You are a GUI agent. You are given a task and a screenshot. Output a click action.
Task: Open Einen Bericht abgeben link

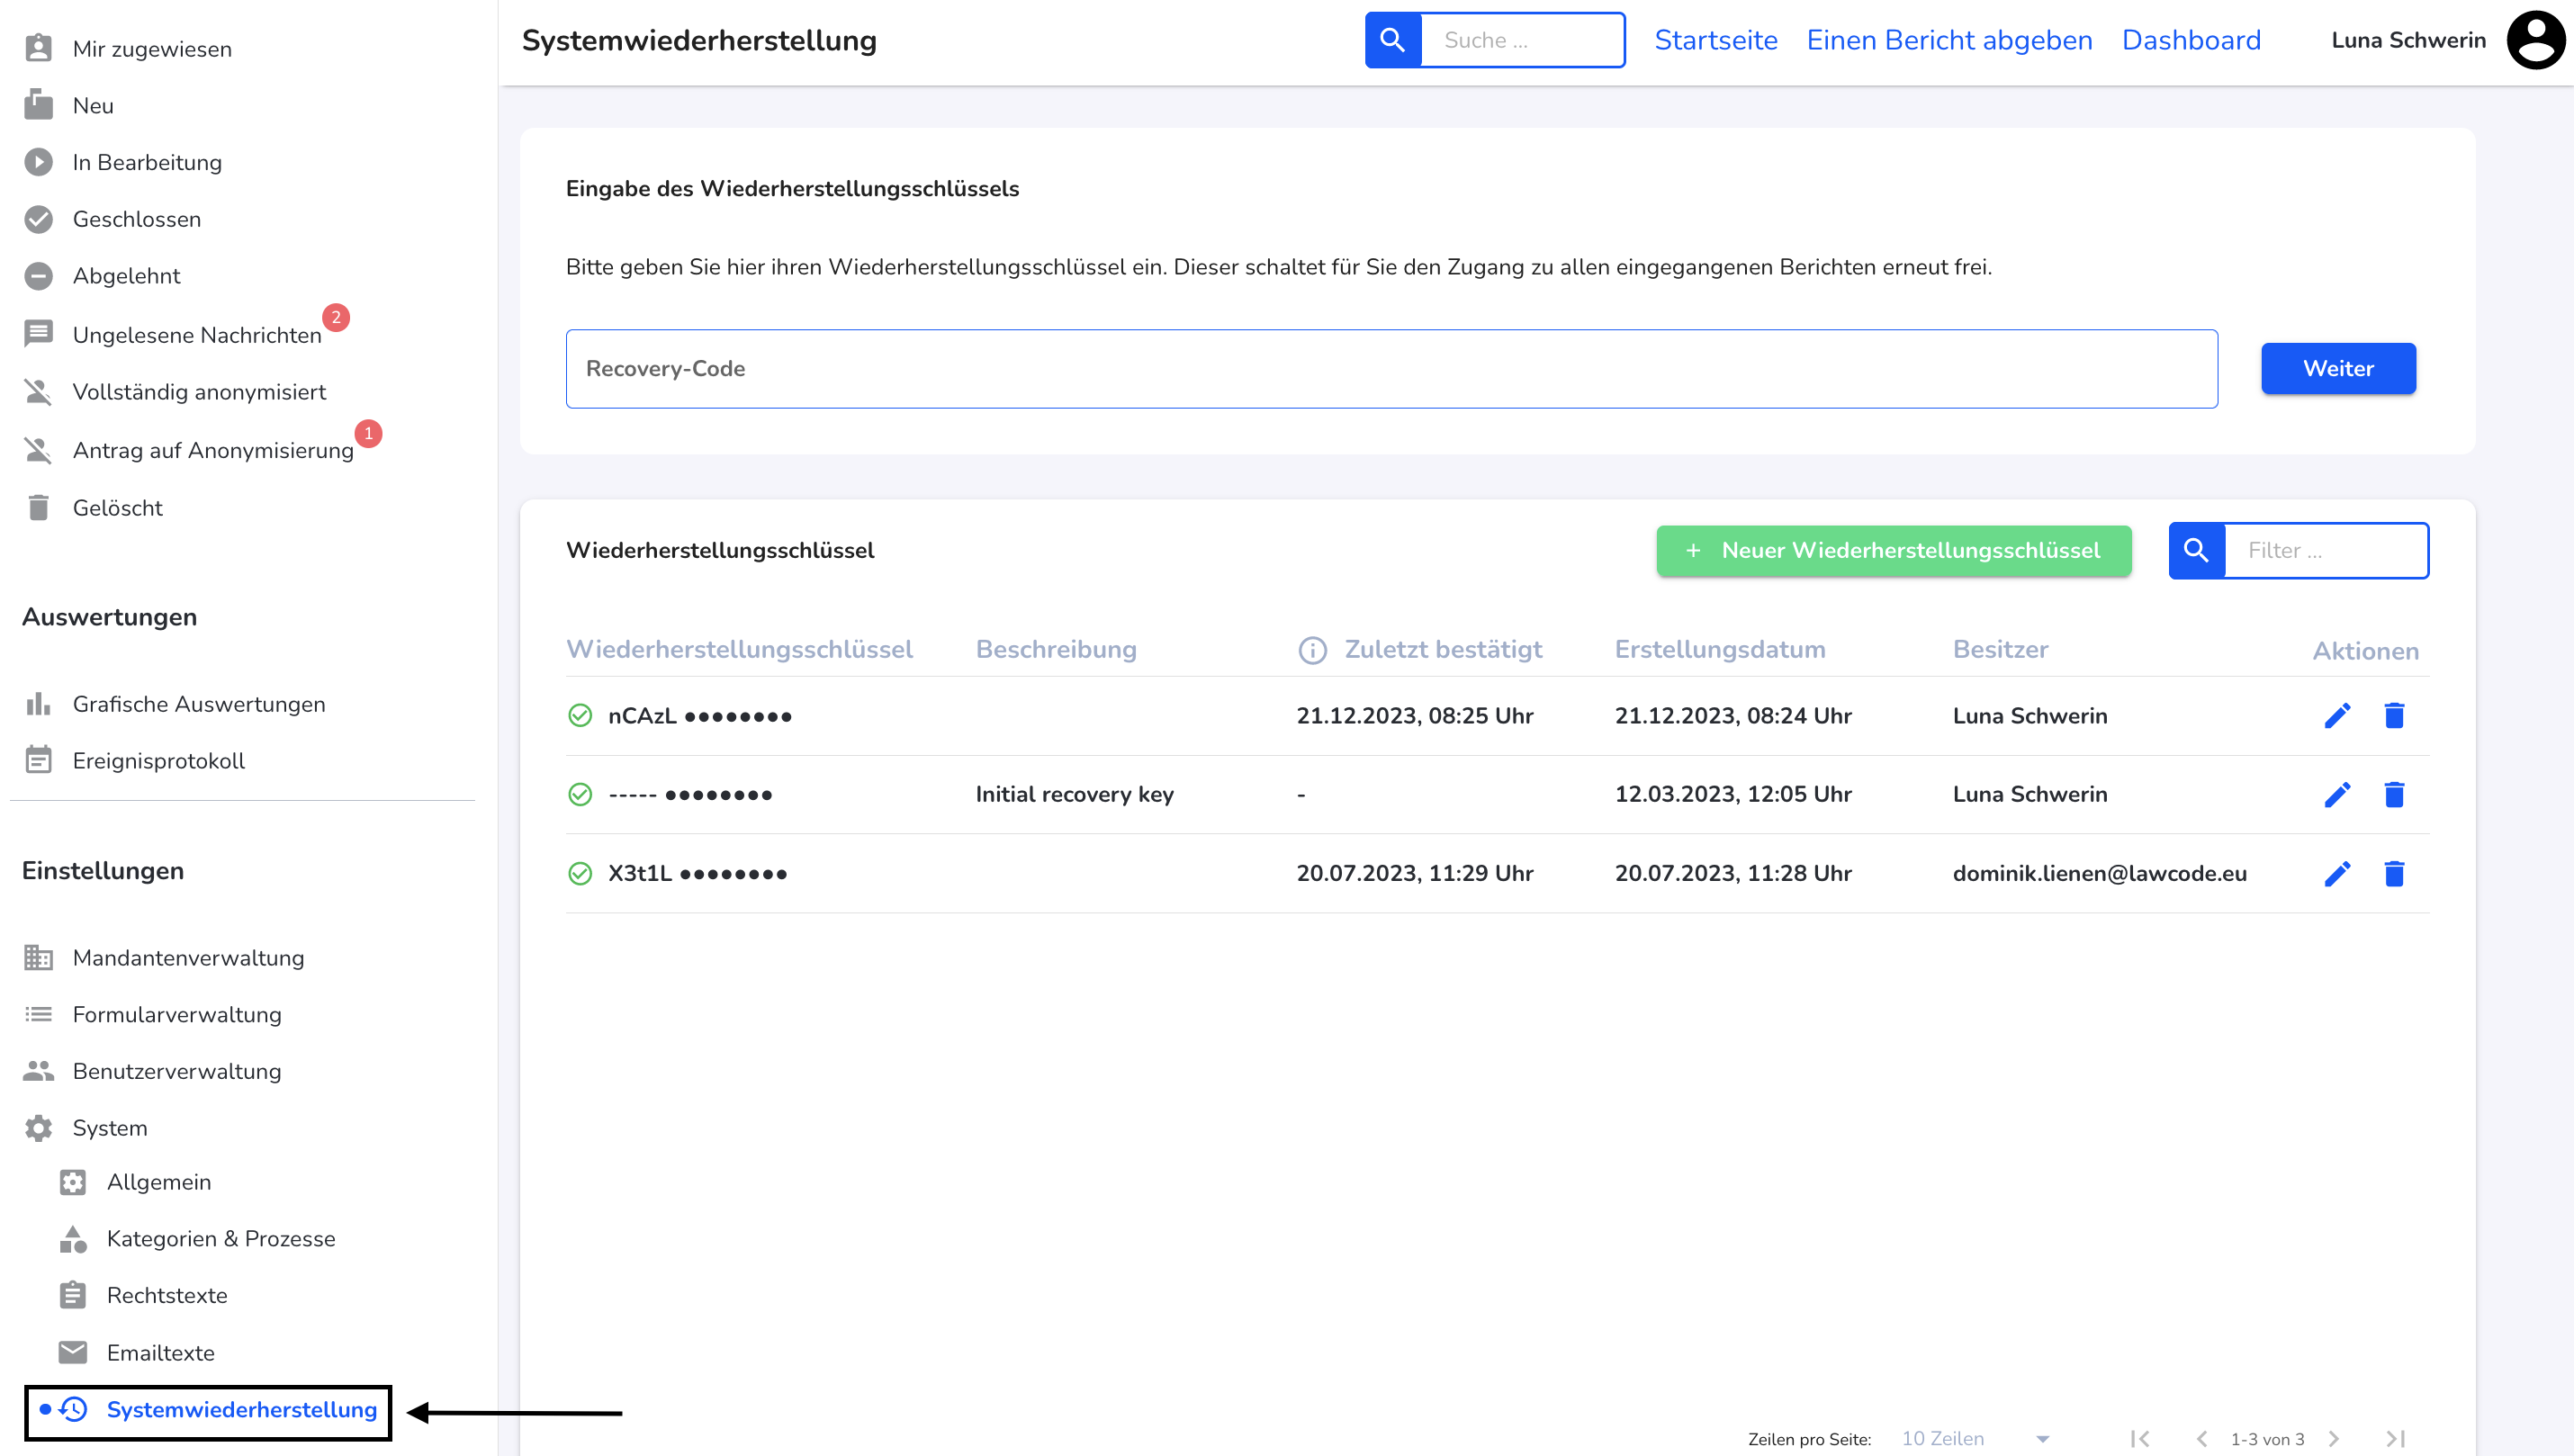coord(1949,40)
